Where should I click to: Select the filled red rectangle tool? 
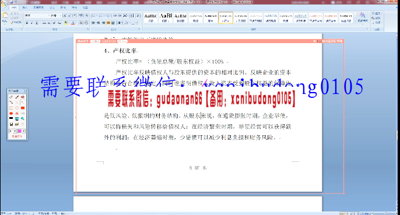click(x=23, y=108)
